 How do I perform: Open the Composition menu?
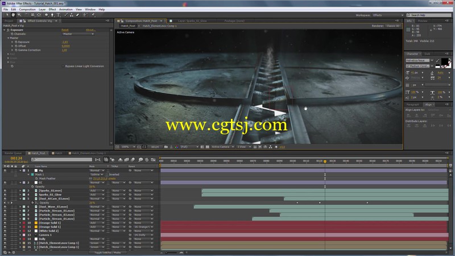[x=27, y=10]
